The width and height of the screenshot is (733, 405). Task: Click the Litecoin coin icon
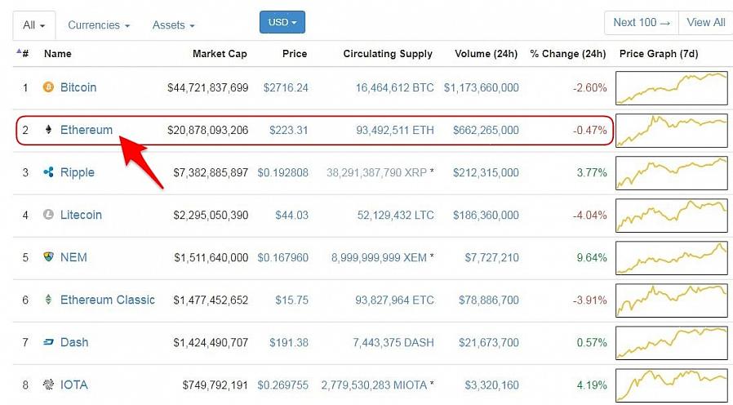pos(48,215)
